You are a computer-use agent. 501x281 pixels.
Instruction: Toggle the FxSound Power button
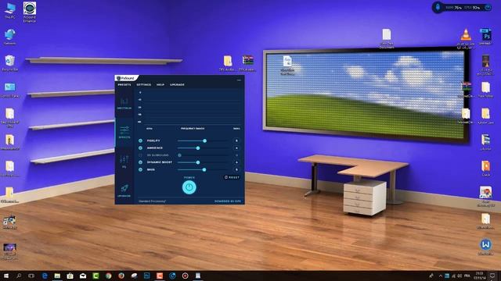click(189, 187)
